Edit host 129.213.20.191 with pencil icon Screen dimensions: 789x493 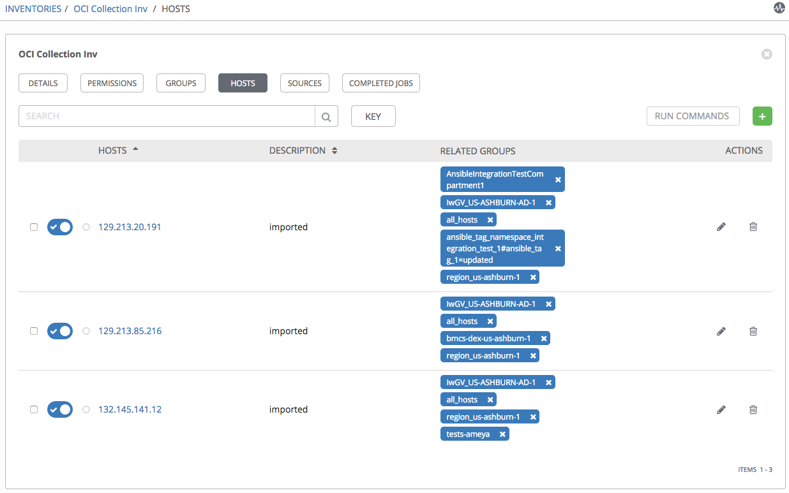721,226
